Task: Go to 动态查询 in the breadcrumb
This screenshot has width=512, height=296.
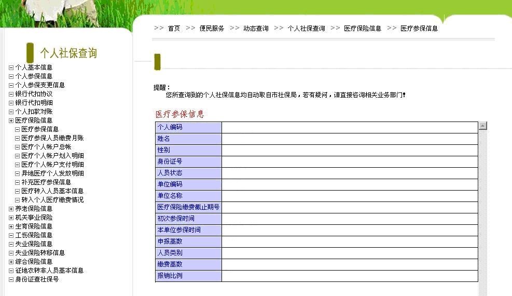Action: point(256,29)
